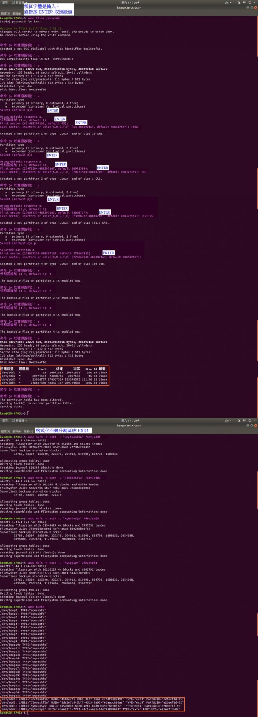Open network status icon in lower screenshot's top bar
Viewport: 258px width, 717px height.
(x=240, y=420)
